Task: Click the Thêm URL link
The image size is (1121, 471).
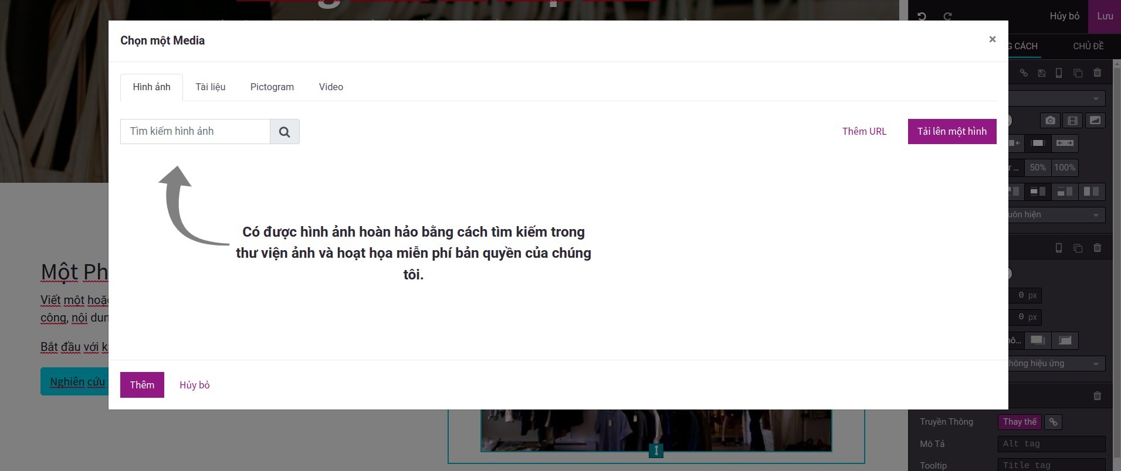Action: pyautogui.click(x=864, y=131)
